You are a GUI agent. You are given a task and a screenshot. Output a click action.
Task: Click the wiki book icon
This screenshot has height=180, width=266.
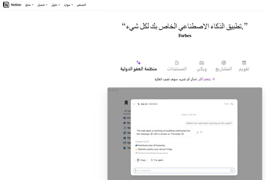[202, 63]
